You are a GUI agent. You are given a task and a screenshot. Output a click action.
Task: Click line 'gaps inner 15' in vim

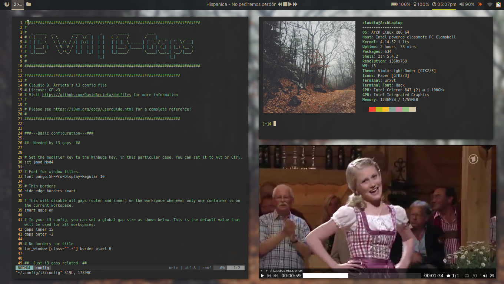pos(39,229)
